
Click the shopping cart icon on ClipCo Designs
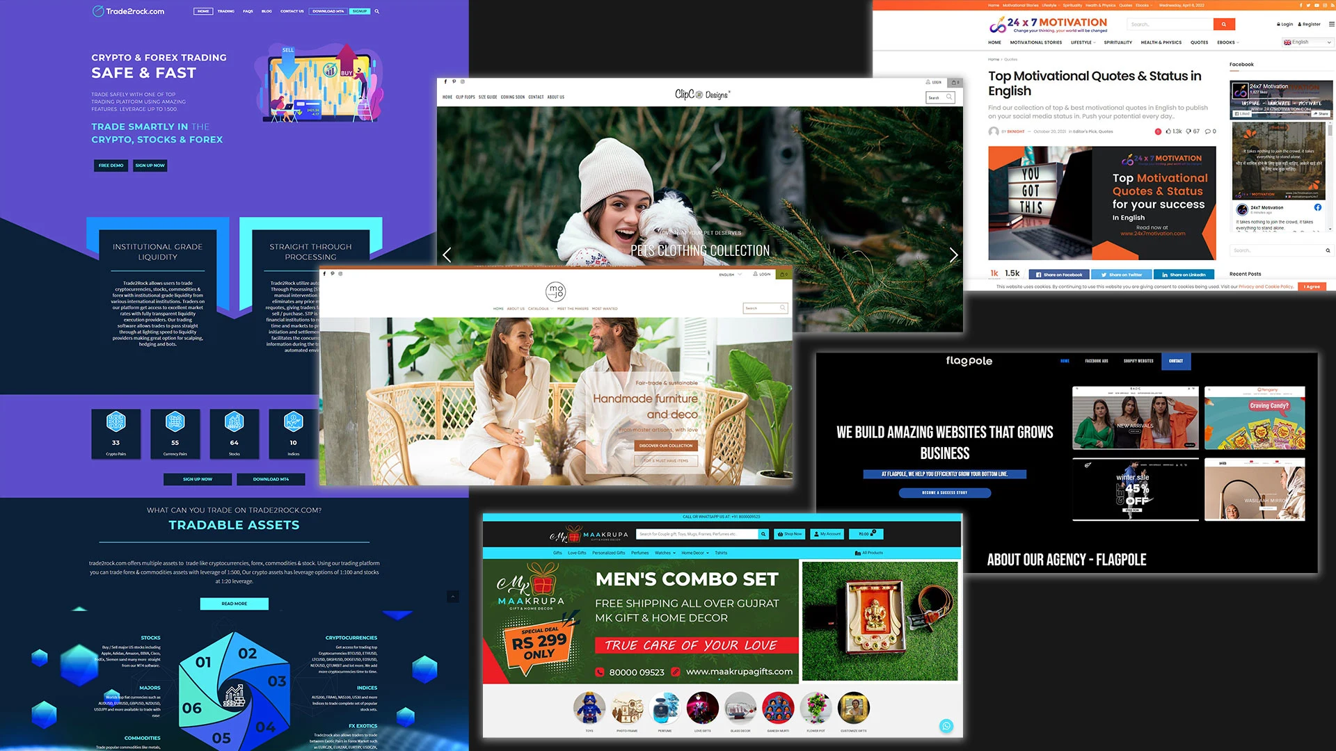956,81
